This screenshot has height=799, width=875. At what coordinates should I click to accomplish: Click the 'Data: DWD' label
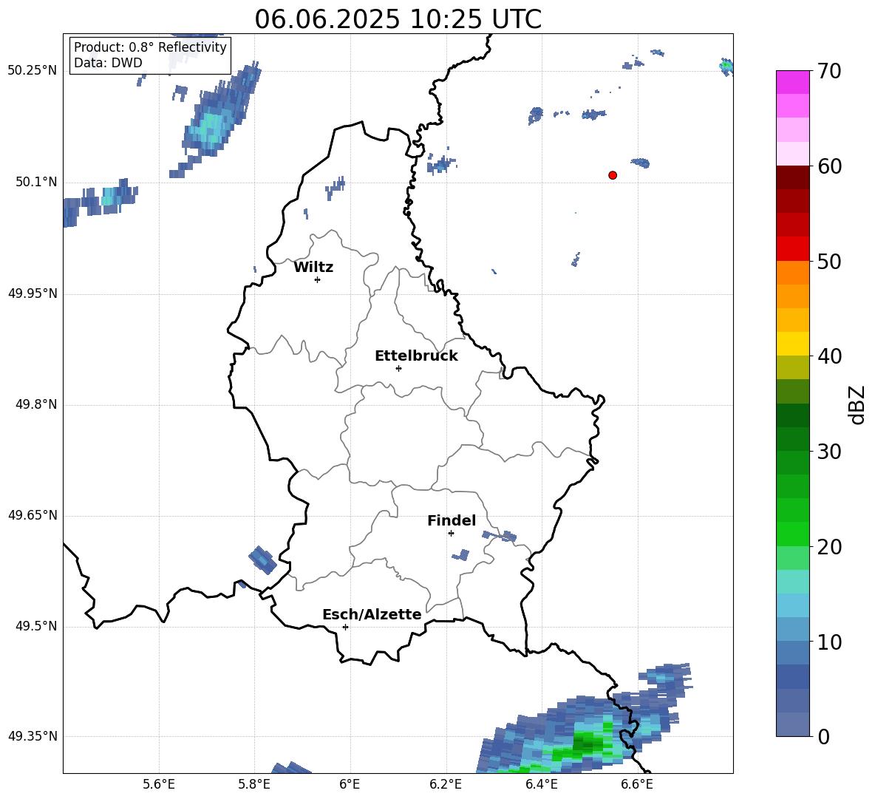tap(108, 63)
